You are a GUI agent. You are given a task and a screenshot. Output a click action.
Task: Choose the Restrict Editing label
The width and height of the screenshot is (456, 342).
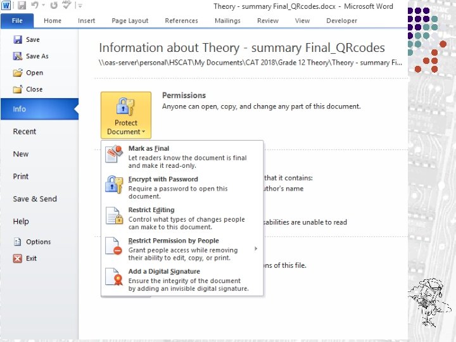tap(151, 210)
